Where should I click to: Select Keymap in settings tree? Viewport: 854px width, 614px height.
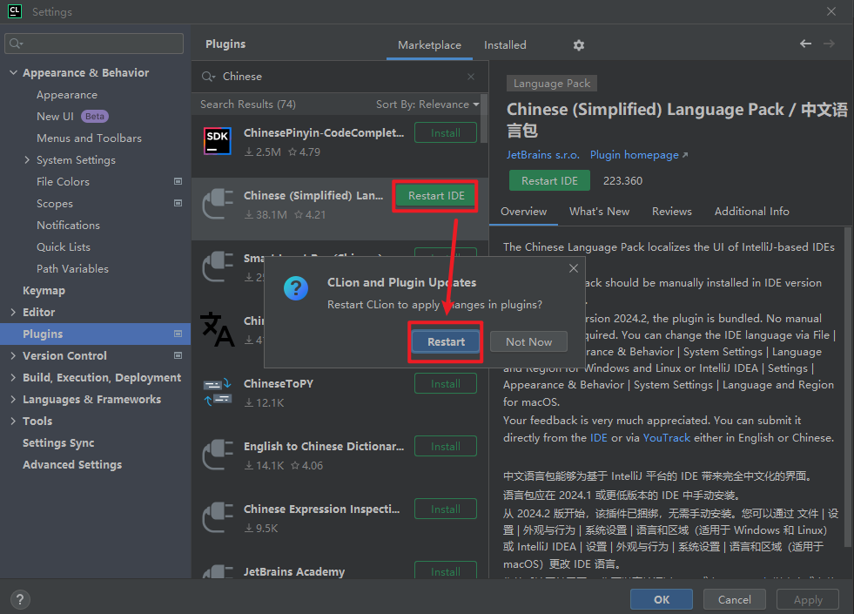coord(44,290)
